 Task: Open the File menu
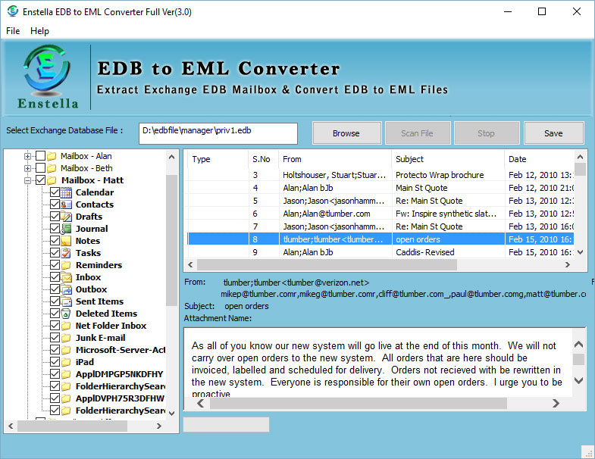pos(13,31)
